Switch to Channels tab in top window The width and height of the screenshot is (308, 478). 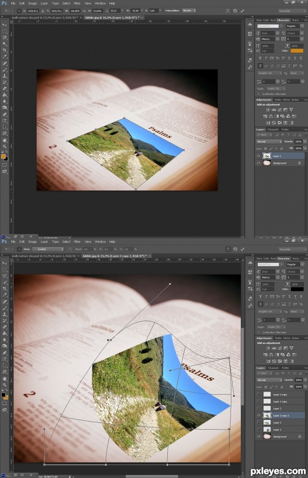(x=273, y=130)
